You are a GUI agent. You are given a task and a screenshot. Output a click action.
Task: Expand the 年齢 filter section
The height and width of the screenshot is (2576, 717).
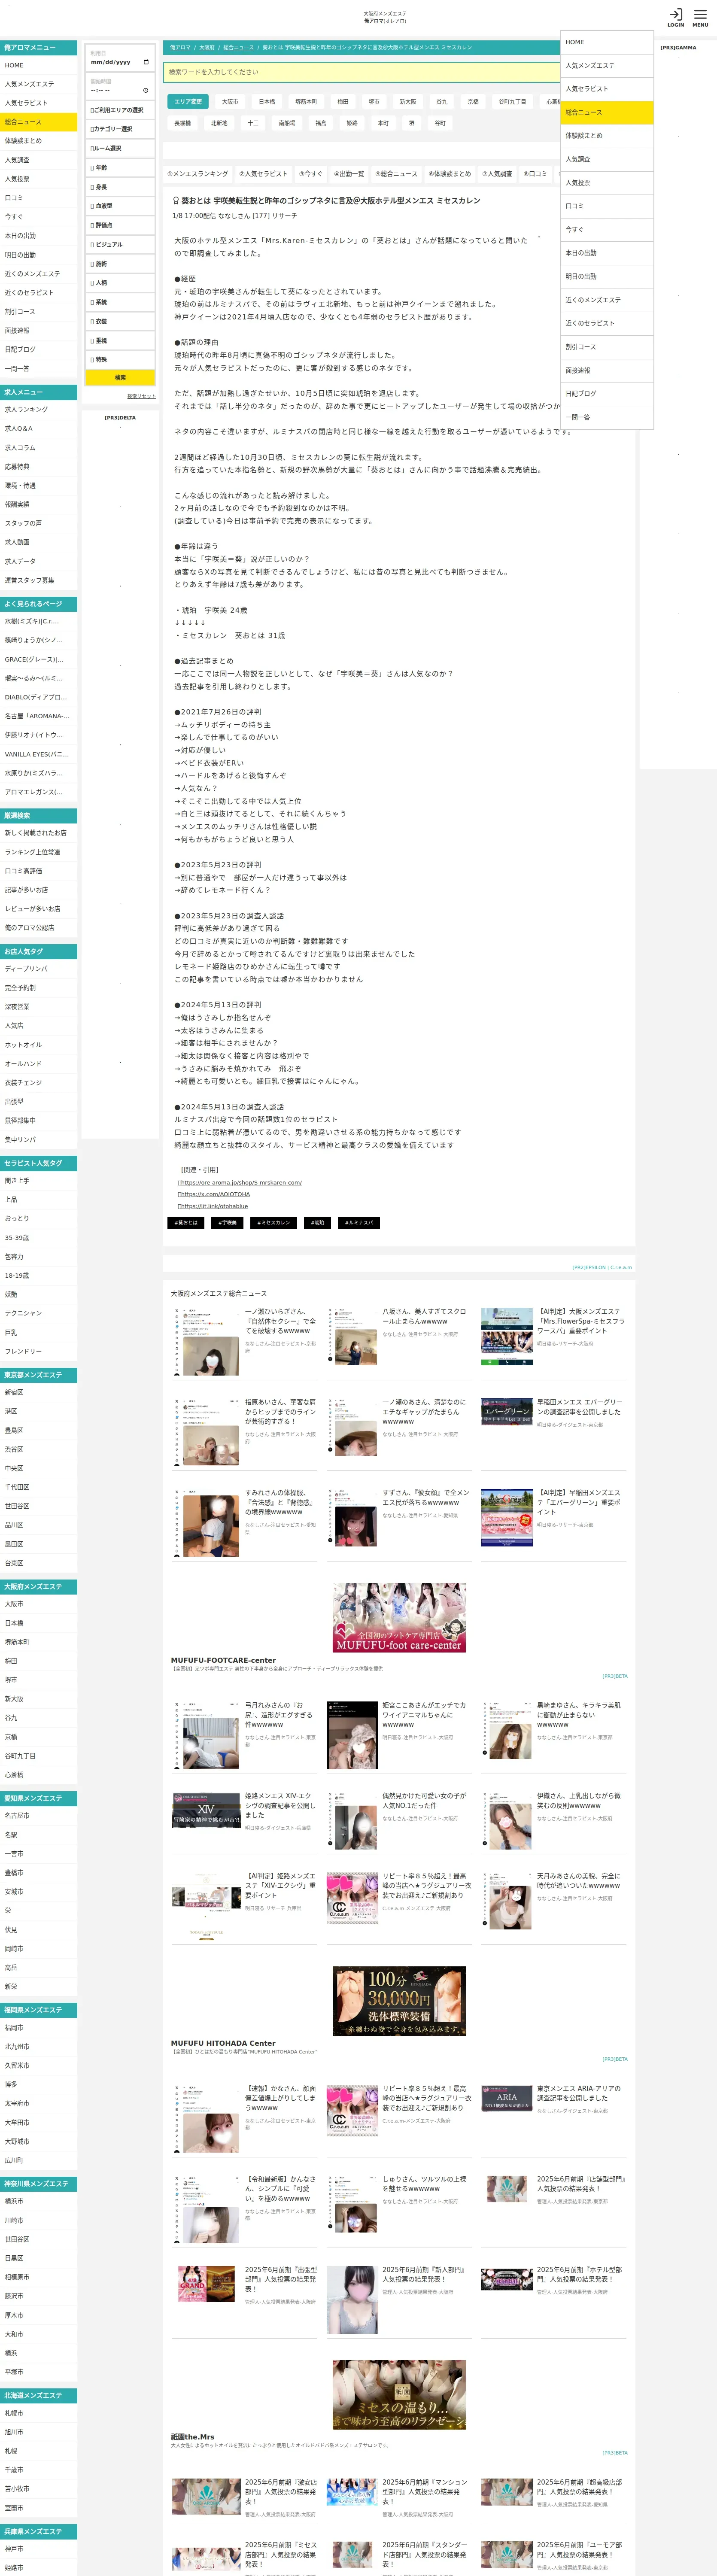tap(120, 168)
